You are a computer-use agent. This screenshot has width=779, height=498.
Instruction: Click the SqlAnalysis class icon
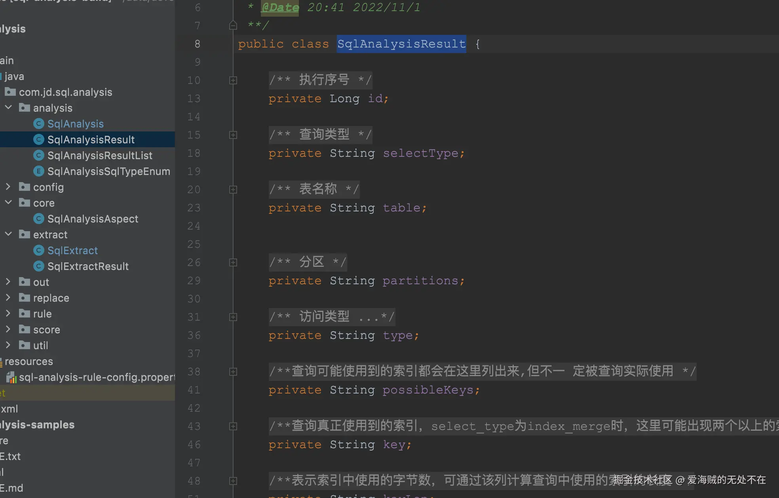point(38,124)
